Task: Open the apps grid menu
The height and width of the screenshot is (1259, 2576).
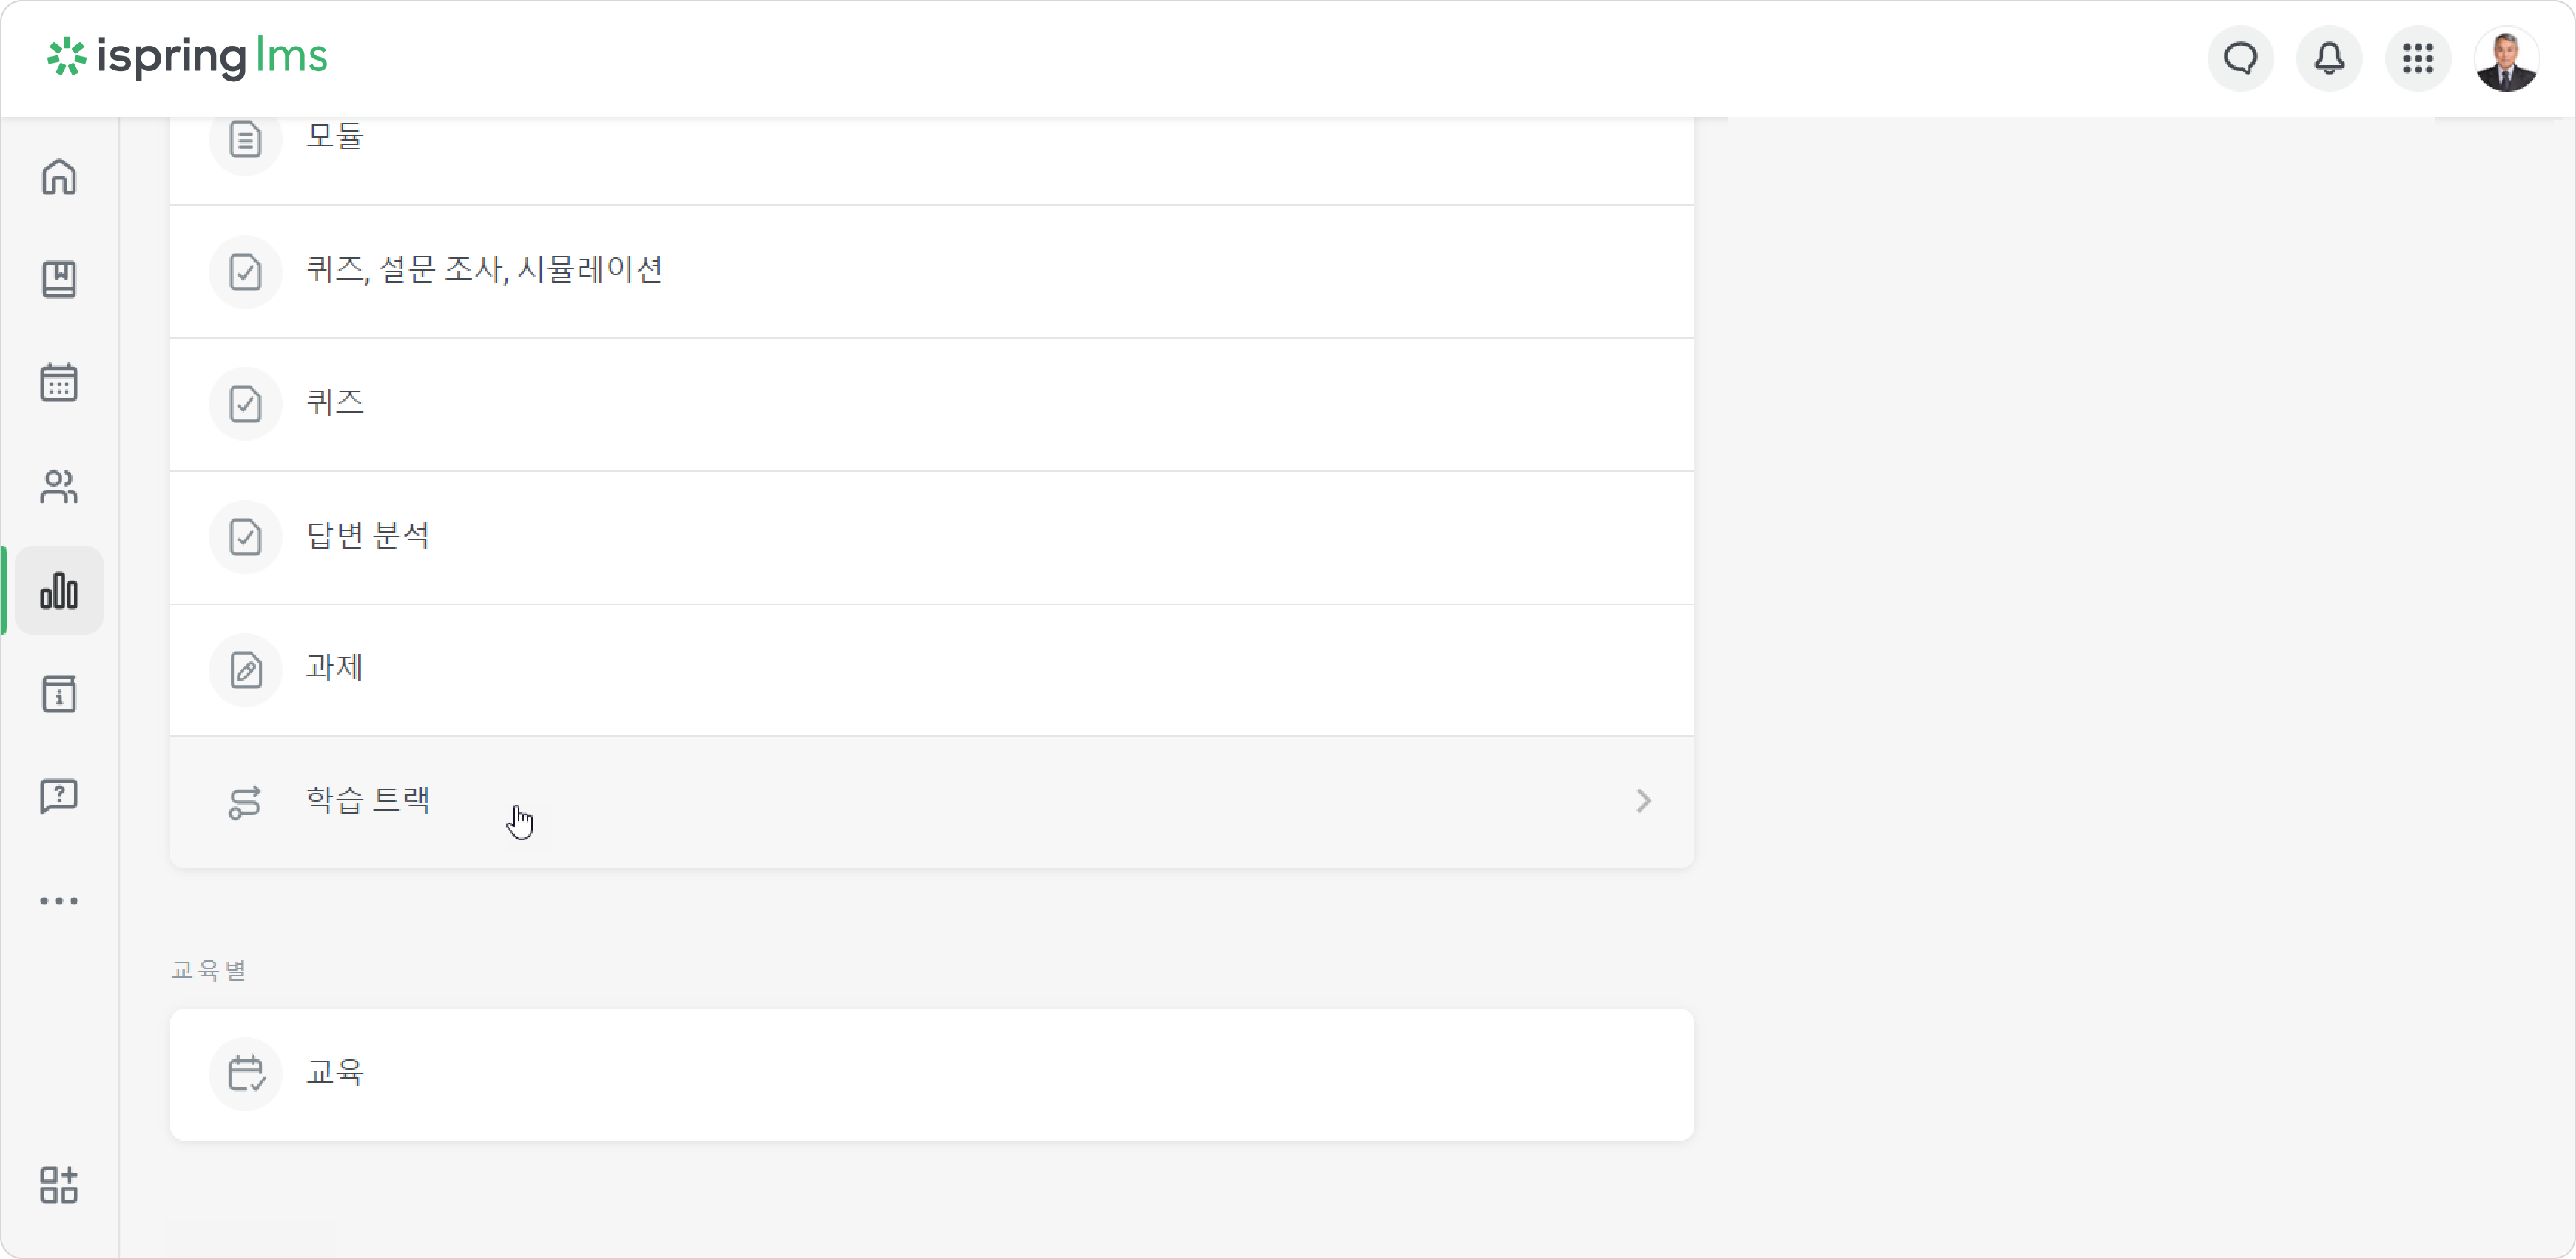Action: click(x=2418, y=58)
